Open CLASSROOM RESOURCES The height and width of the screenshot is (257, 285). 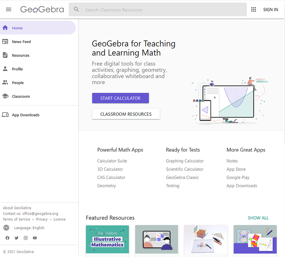126,114
